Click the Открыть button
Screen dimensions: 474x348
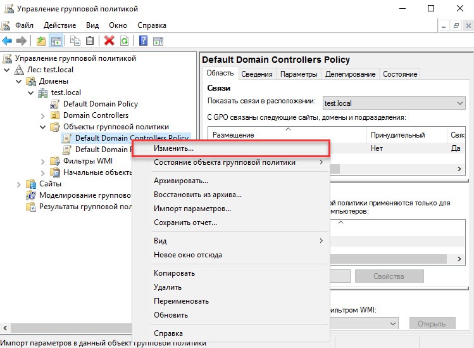432,324
